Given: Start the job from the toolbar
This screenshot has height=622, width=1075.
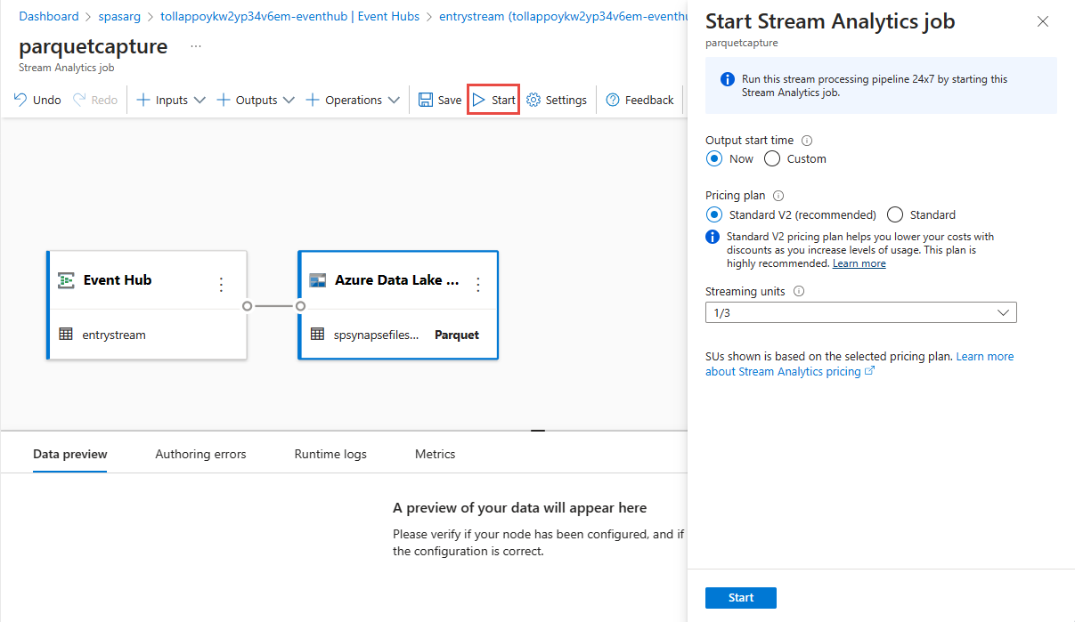Looking at the screenshot, I should 493,100.
